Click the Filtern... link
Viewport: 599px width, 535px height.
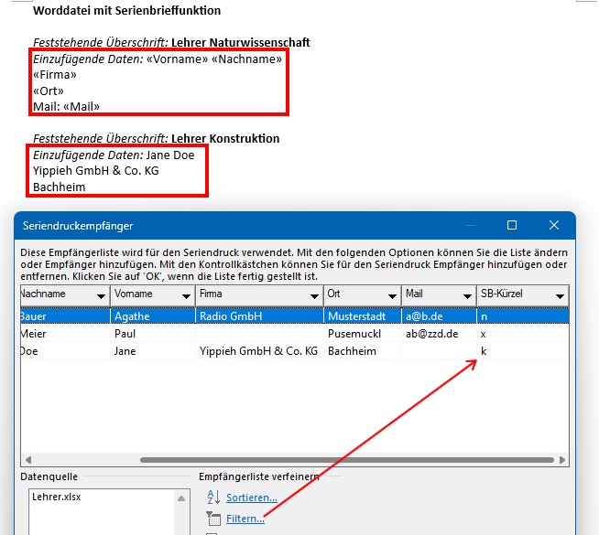(x=245, y=519)
